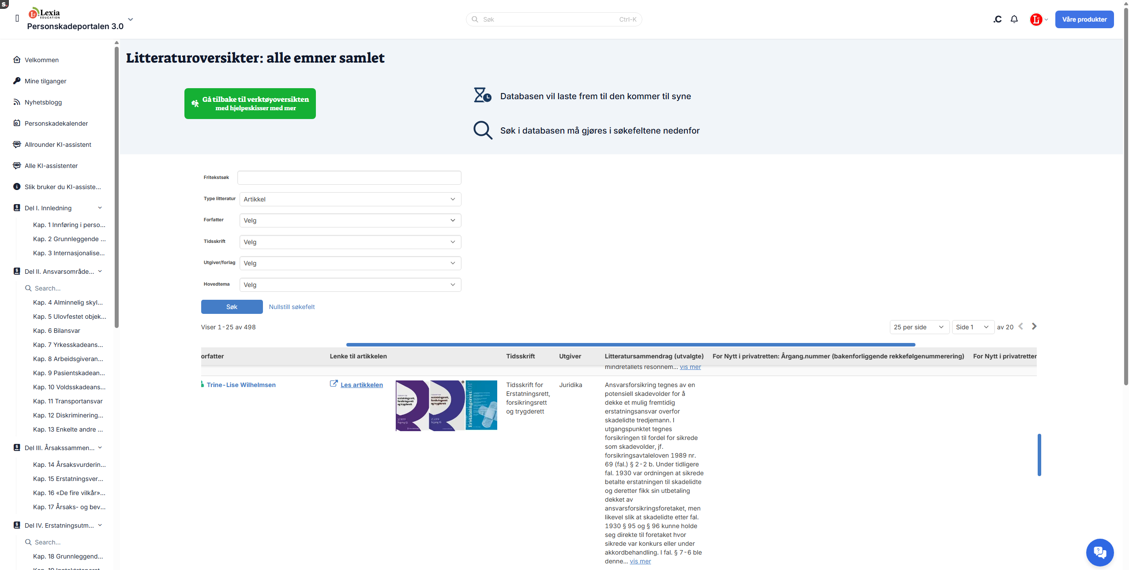Click the Allrounder KI-assistent robot icon
1129x570 pixels.
click(17, 145)
